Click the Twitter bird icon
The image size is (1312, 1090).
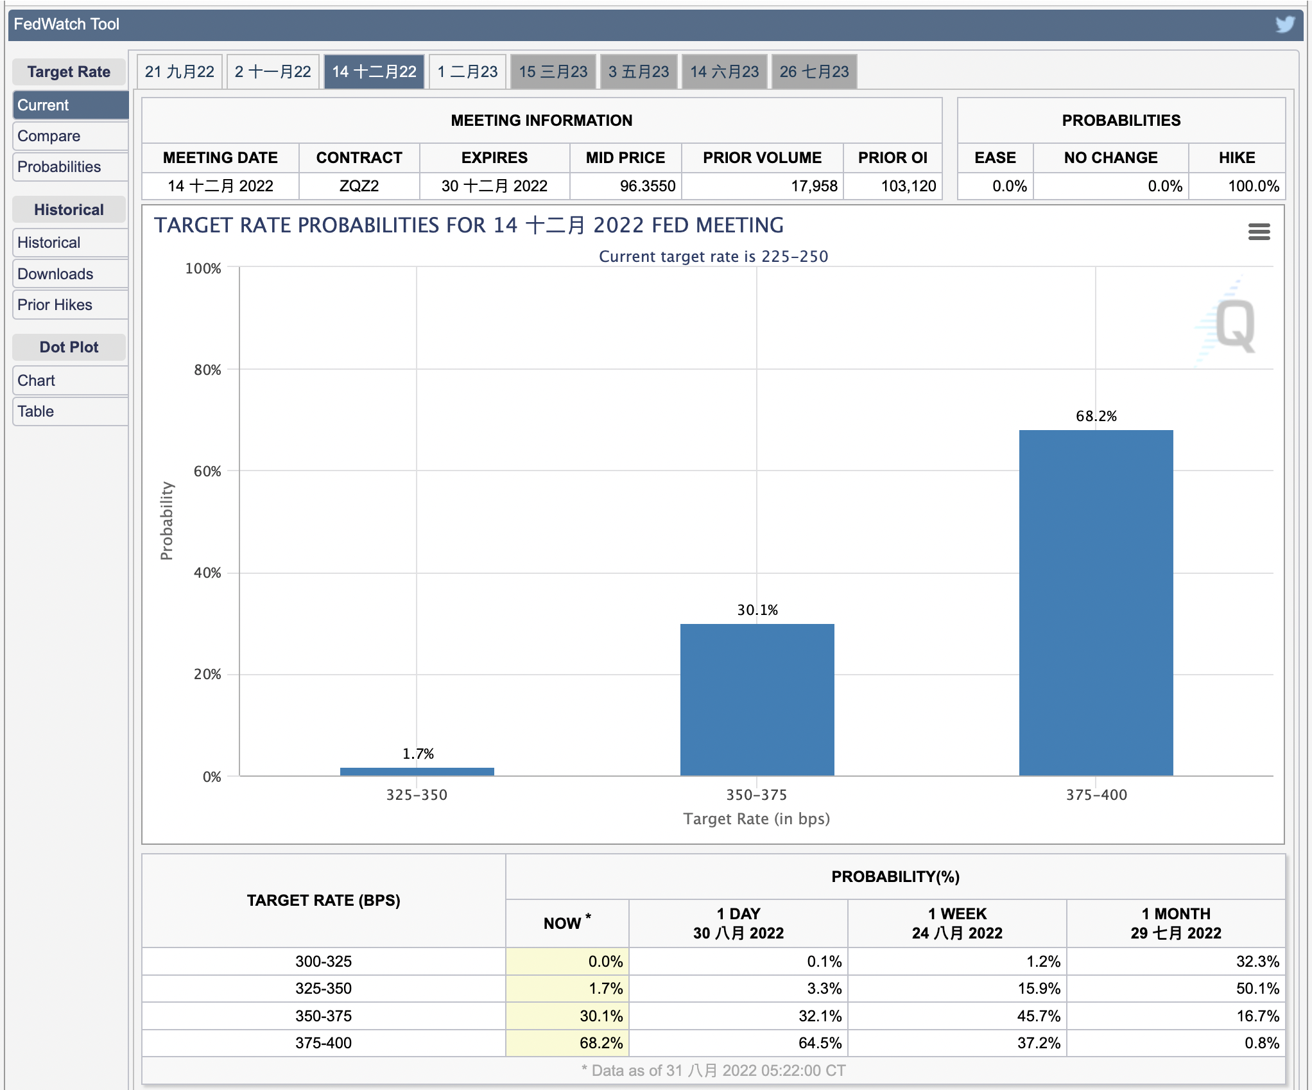(1285, 24)
